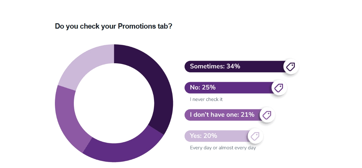Click the tag icon beside Yes: 20%
The width and height of the screenshot is (362, 168).
tap(255, 136)
